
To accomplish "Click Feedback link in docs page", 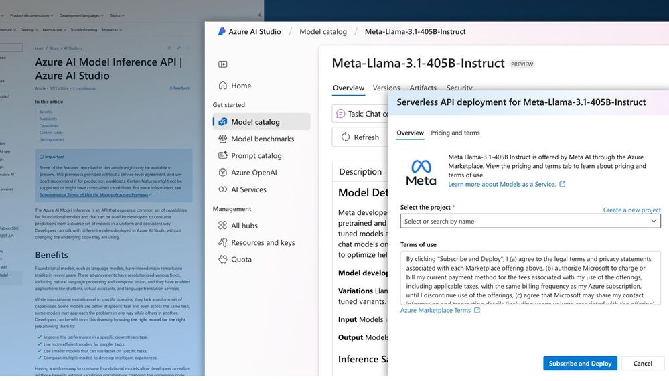I will [179, 88].
